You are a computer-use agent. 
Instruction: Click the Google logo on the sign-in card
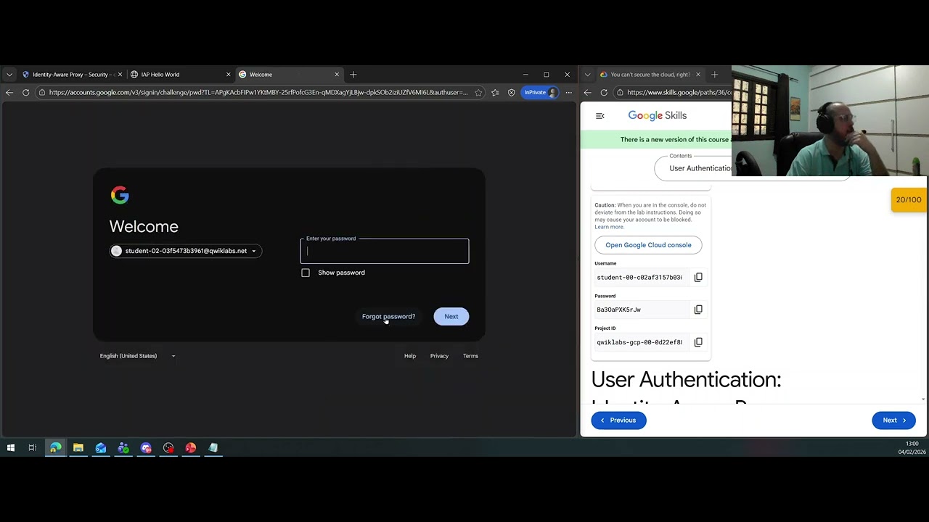coord(120,195)
